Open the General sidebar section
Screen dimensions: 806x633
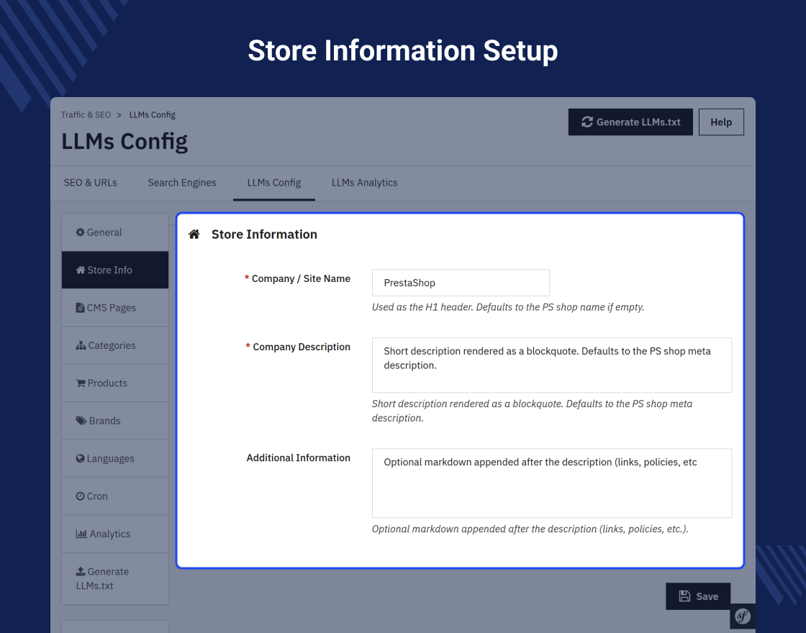tap(115, 232)
